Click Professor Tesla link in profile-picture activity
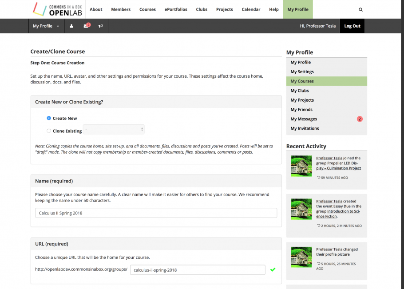Viewport: 404px width, 289px height. point(329,249)
